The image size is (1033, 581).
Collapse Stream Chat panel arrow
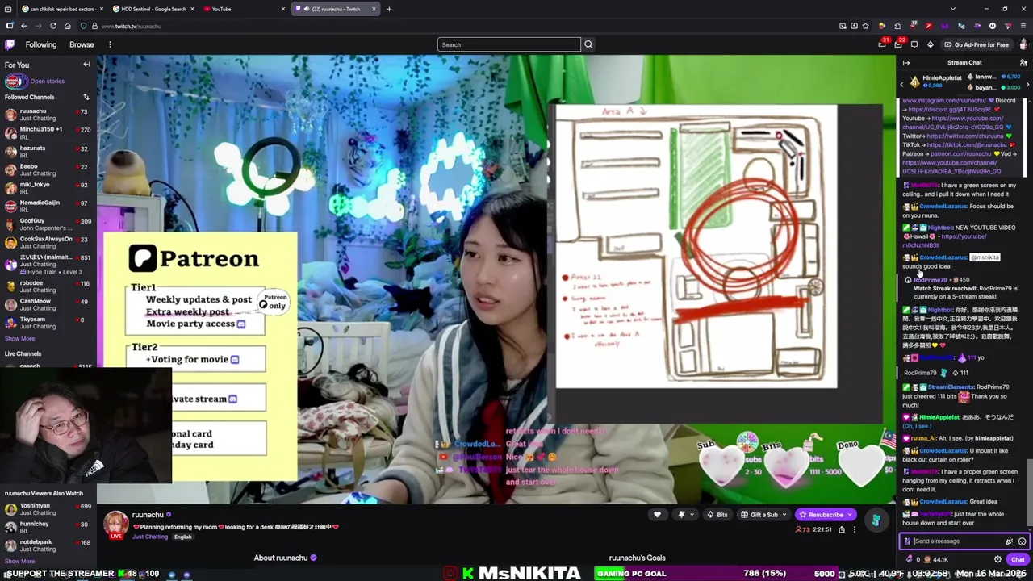pos(906,62)
